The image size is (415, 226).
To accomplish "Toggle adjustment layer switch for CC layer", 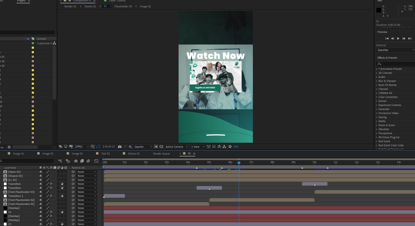I will tap(62, 212).
